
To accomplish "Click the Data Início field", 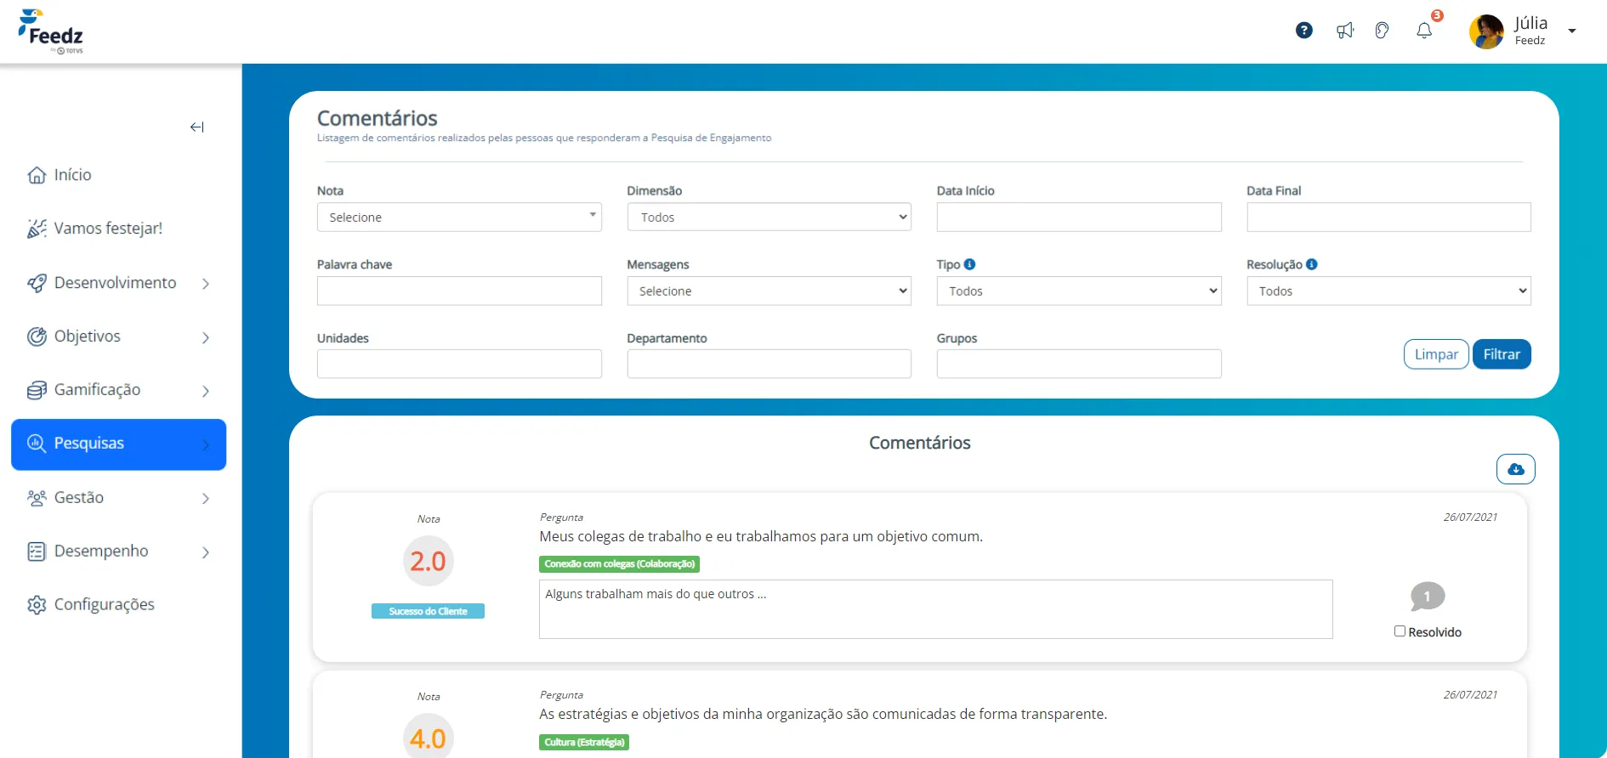I will click(1079, 217).
